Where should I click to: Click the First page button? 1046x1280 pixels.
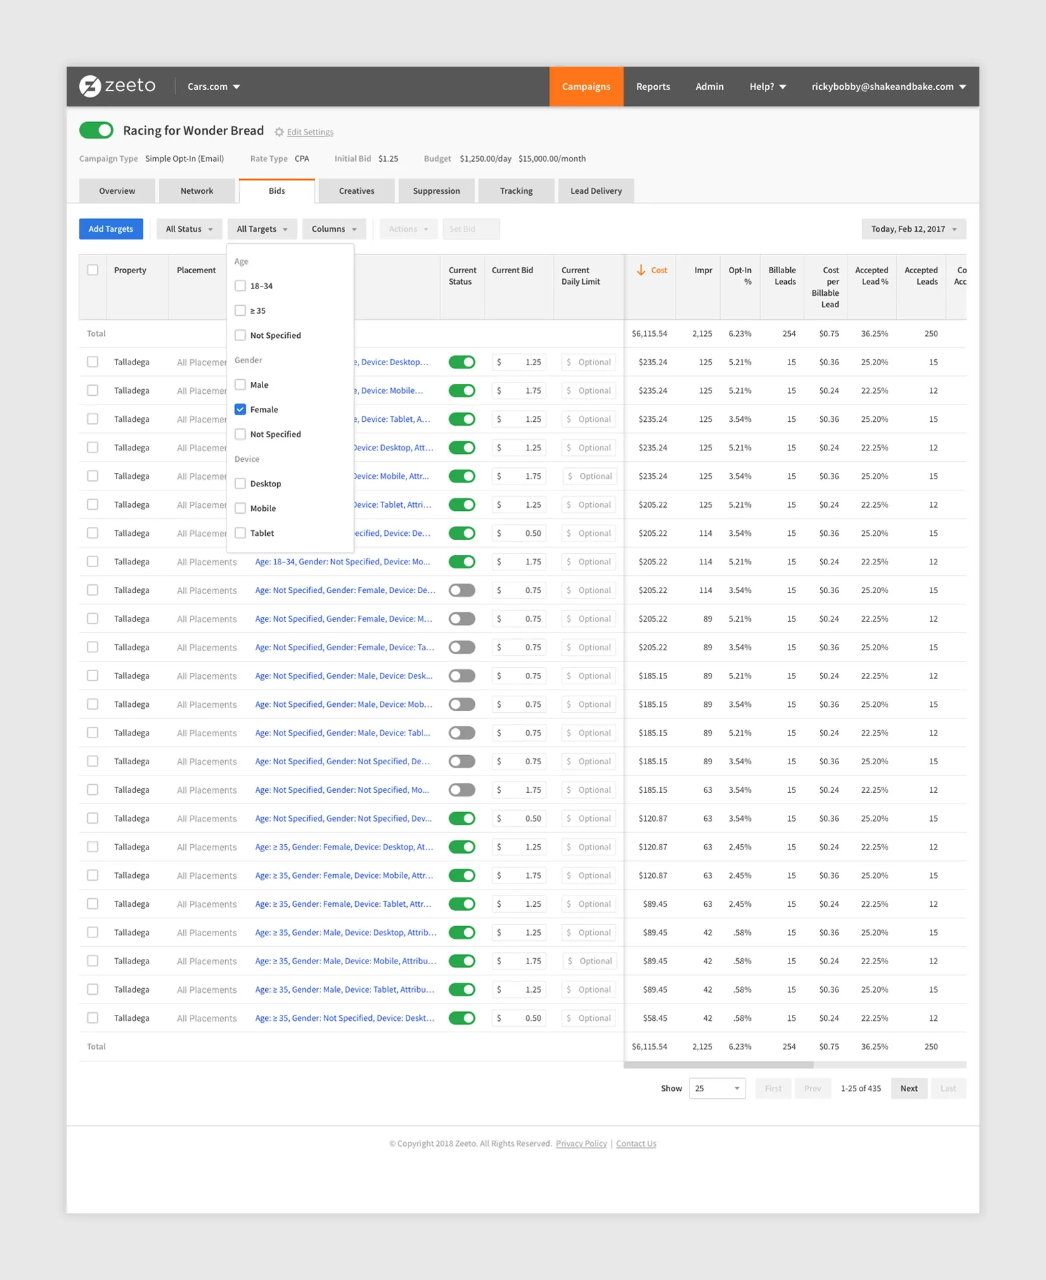pyautogui.click(x=773, y=1088)
